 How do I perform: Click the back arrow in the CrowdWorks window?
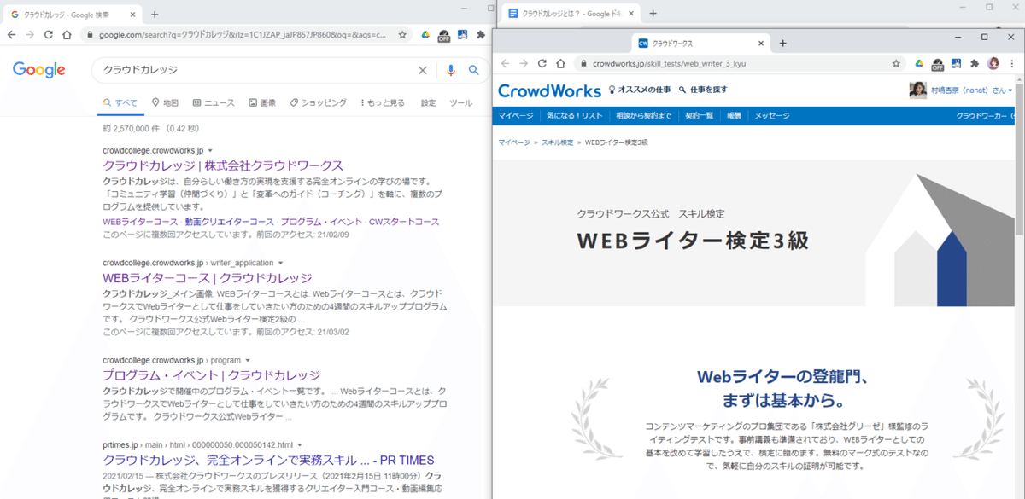(x=506, y=63)
